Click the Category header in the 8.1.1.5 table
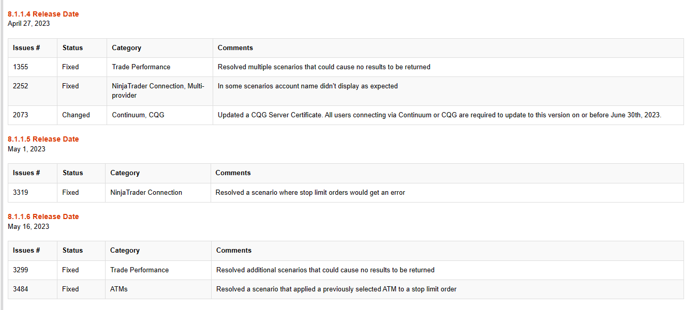Screen dimensions: 698x310 [x=125, y=173]
